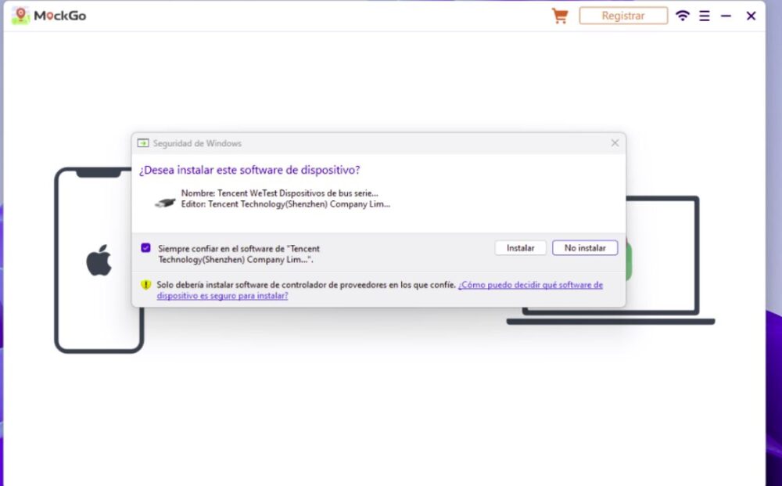The height and width of the screenshot is (486, 782).
Task: Click the Apple logo on the phone
Action: (99, 260)
